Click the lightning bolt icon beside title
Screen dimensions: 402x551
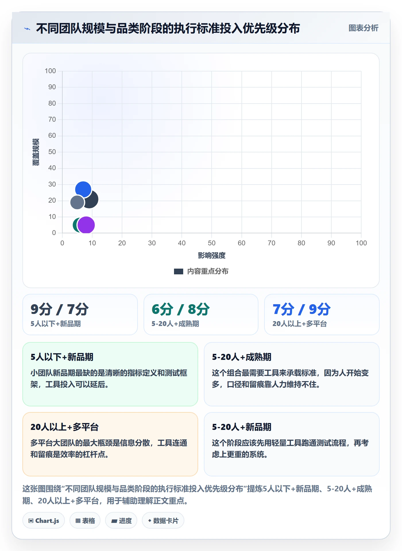27,29
